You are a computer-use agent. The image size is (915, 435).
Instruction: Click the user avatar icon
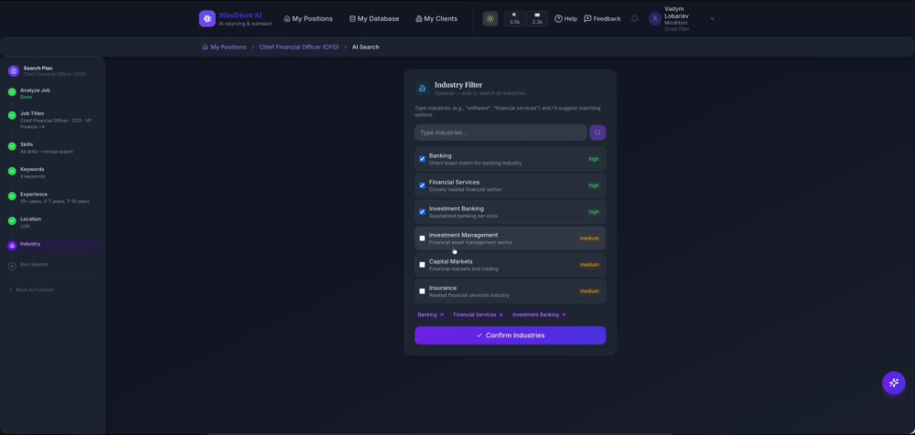655,18
